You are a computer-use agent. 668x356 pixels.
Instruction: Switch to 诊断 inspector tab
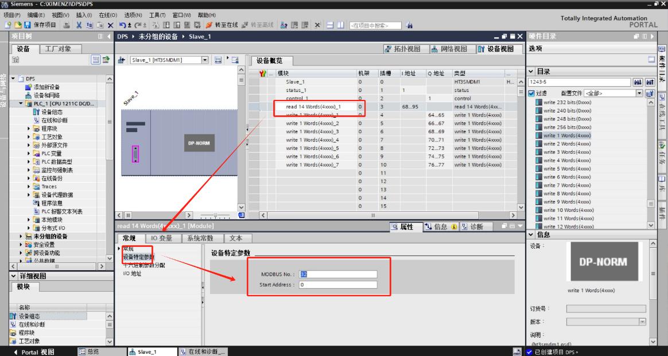tap(476, 227)
